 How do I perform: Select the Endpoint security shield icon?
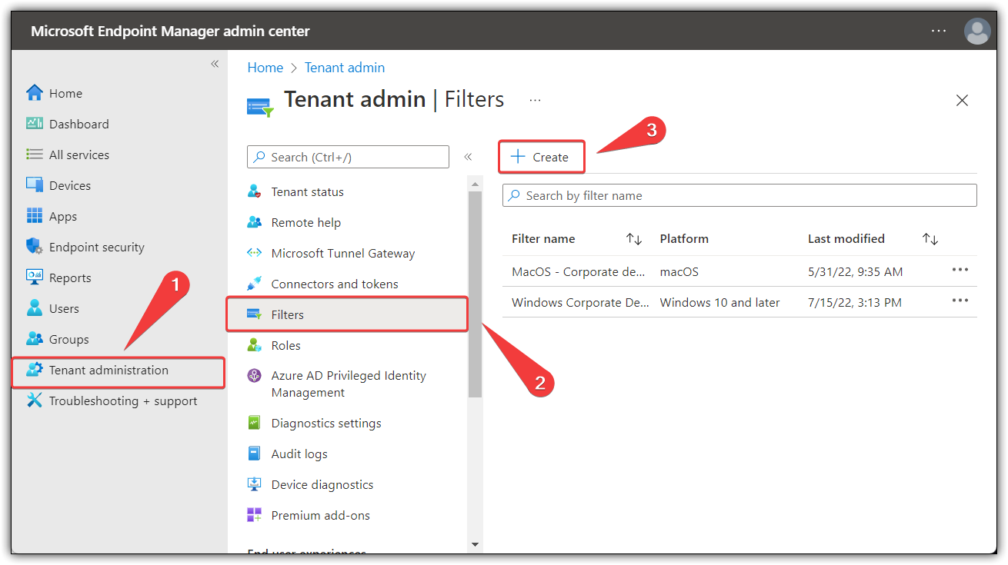[33, 246]
